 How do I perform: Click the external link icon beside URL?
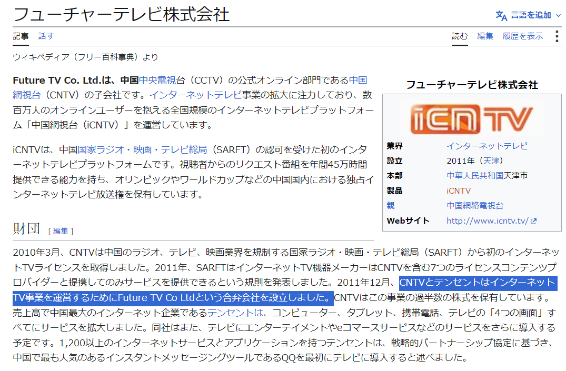click(x=533, y=221)
